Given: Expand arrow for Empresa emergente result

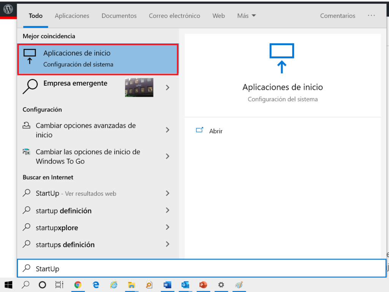Looking at the screenshot, I should (168, 88).
